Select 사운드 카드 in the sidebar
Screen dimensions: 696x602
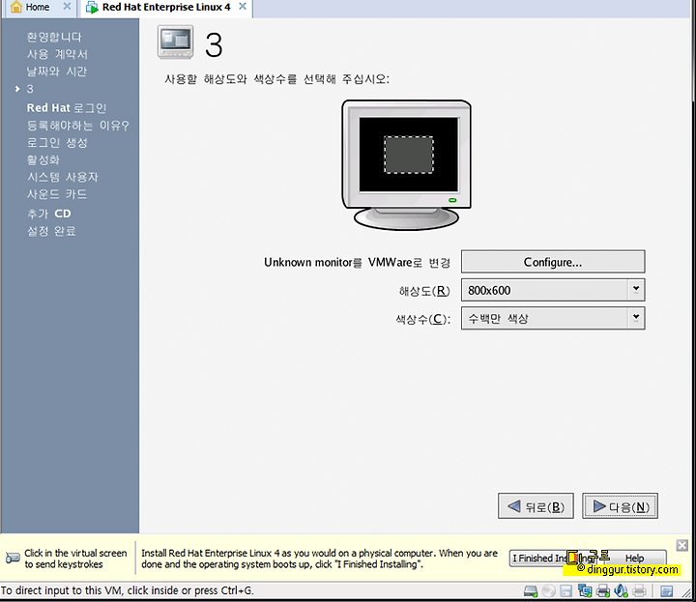(57, 194)
